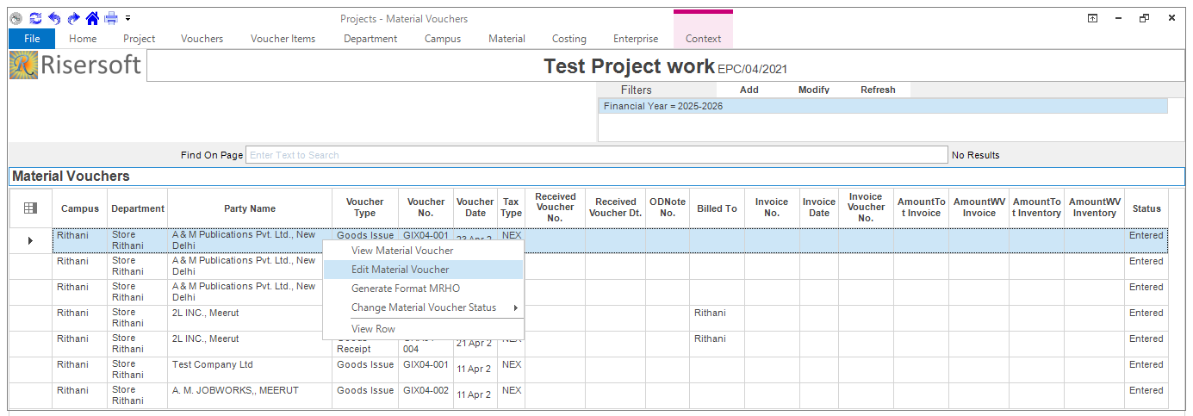Screen dimensions: 1193x416
Task: Open the Vouchers ribbon tab
Action: coord(202,39)
